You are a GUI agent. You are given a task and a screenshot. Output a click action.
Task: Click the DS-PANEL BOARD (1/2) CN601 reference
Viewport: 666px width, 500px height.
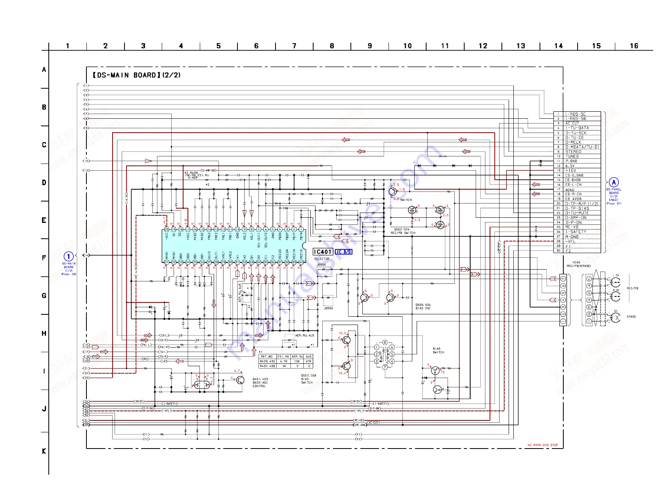pos(614,196)
